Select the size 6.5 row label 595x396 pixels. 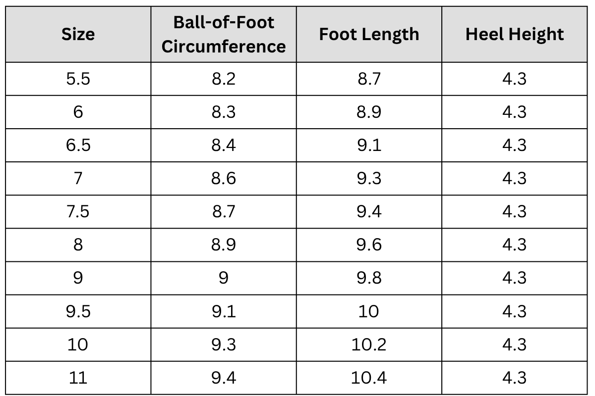click(x=78, y=145)
